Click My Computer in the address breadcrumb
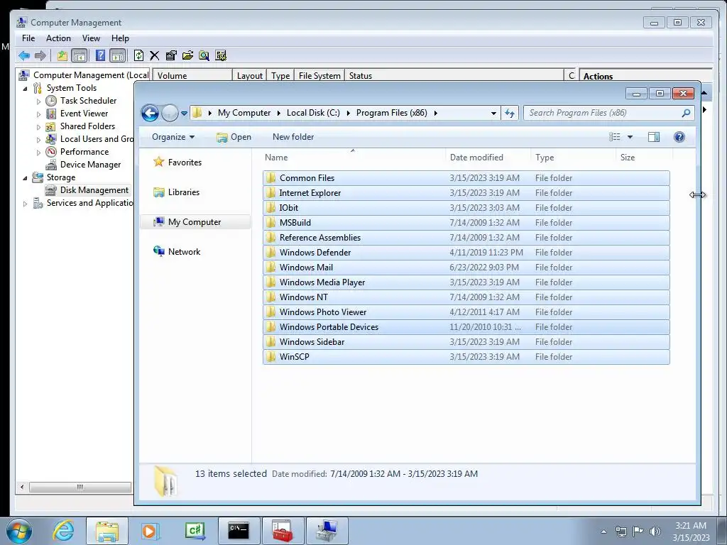Image resolution: width=727 pixels, height=545 pixels. click(x=244, y=113)
